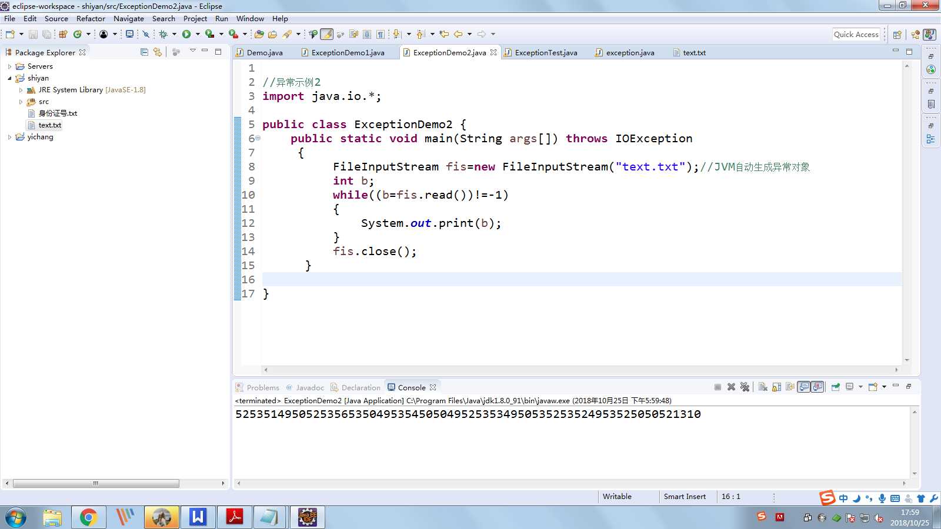Click the Open Type icon in toolbar
The height and width of the screenshot is (529, 941).
(x=259, y=34)
